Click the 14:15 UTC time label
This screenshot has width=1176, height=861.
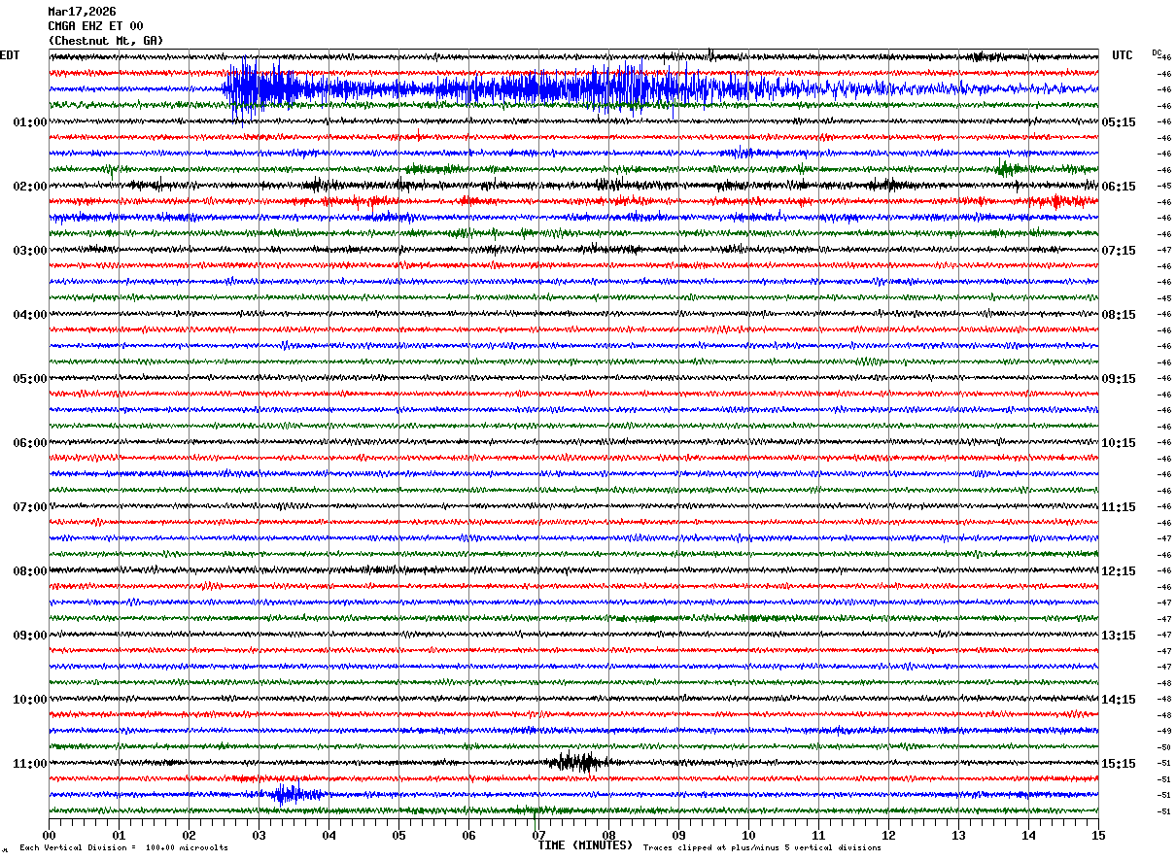pos(1120,700)
